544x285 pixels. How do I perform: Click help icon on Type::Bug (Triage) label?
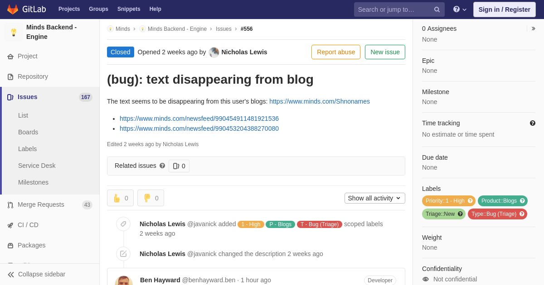pos(522,214)
